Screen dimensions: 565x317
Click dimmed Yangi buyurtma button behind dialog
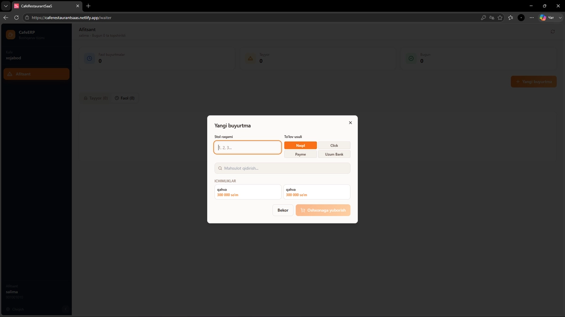(533, 82)
